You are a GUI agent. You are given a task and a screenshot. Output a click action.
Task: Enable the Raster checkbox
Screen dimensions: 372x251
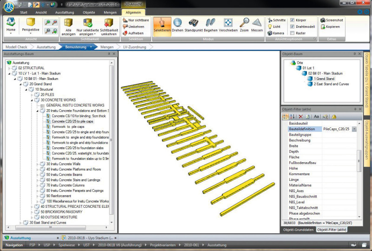coord(292,33)
